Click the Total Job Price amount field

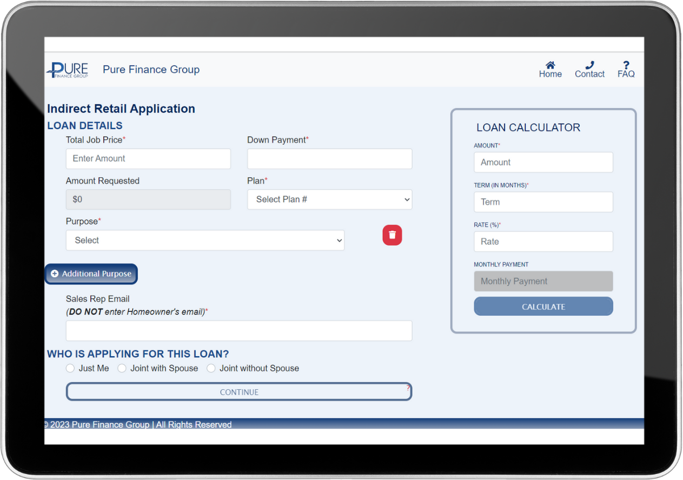(x=148, y=158)
